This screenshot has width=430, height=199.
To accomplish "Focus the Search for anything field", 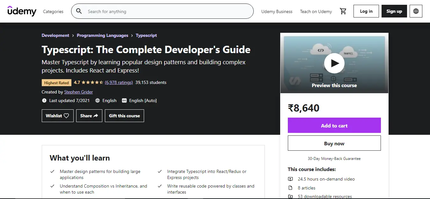I will (x=162, y=11).
